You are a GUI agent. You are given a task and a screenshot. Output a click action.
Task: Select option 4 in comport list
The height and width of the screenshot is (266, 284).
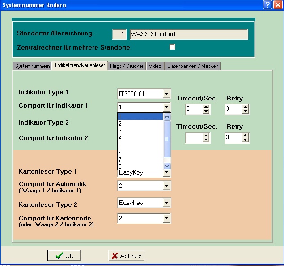tap(140, 138)
